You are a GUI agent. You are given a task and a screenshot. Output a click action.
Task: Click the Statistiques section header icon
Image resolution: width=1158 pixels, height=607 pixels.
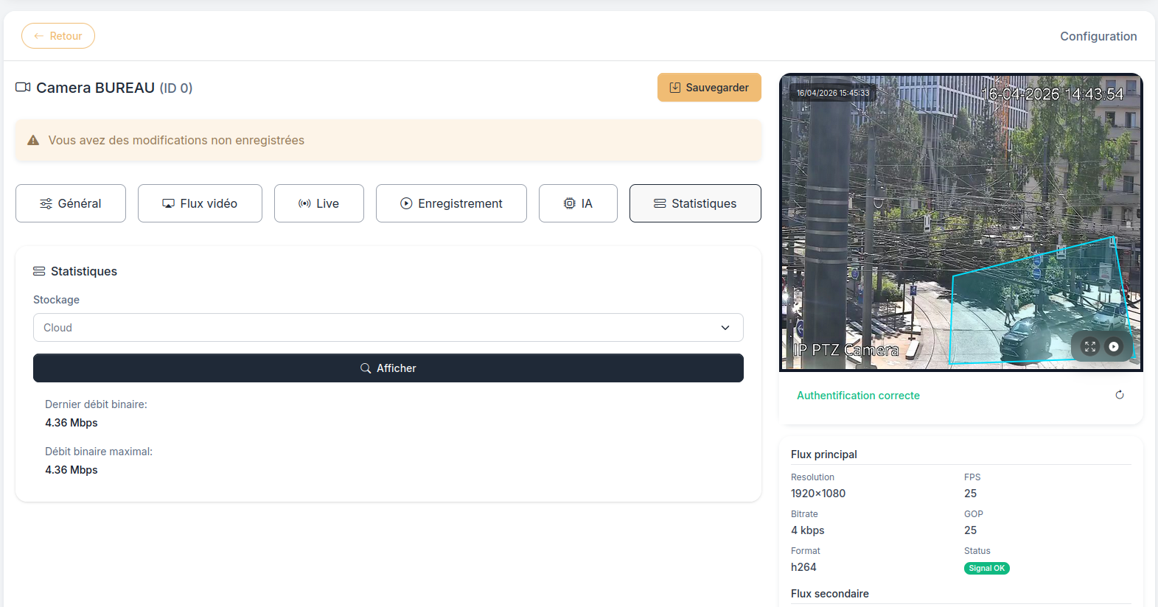[x=39, y=271]
